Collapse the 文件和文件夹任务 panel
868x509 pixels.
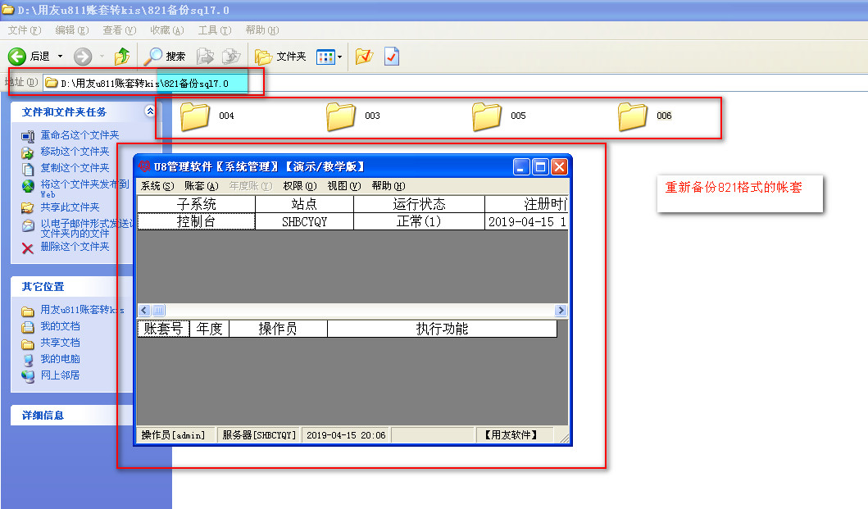(149, 111)
